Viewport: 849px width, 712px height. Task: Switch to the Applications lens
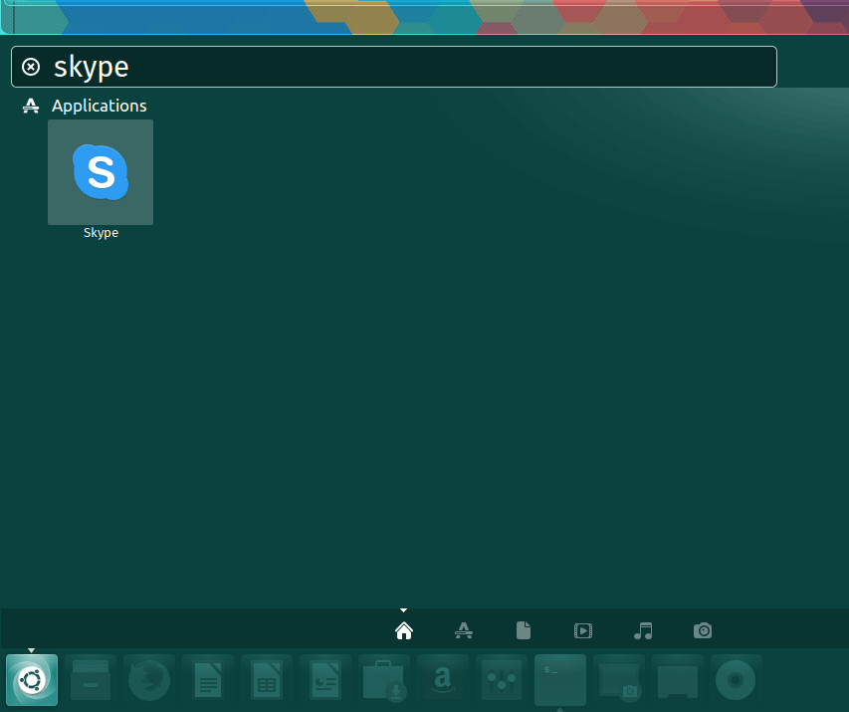pyautogui.click(x=464, y=630)
